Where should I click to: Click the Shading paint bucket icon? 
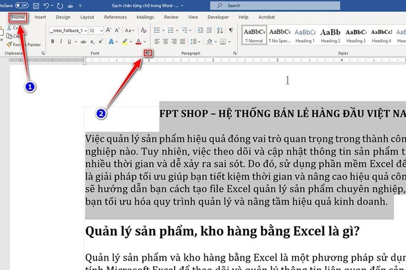(210, 42)
